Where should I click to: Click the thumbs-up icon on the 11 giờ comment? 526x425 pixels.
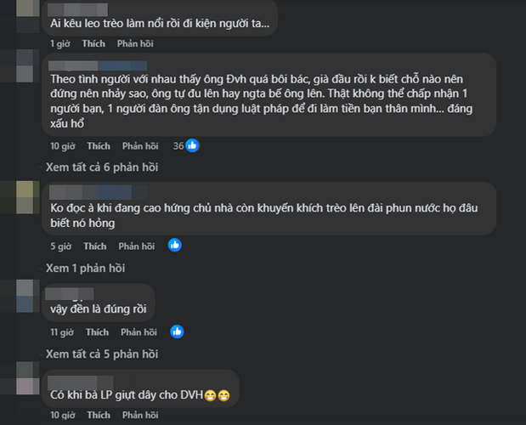pyautogui.click(x=177, y=331)
